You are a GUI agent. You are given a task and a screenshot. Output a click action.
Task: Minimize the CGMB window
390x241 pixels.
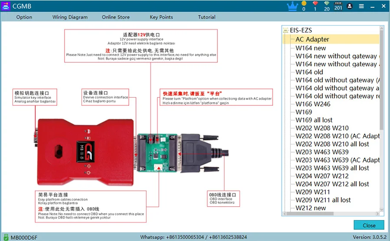click(372, 7)
